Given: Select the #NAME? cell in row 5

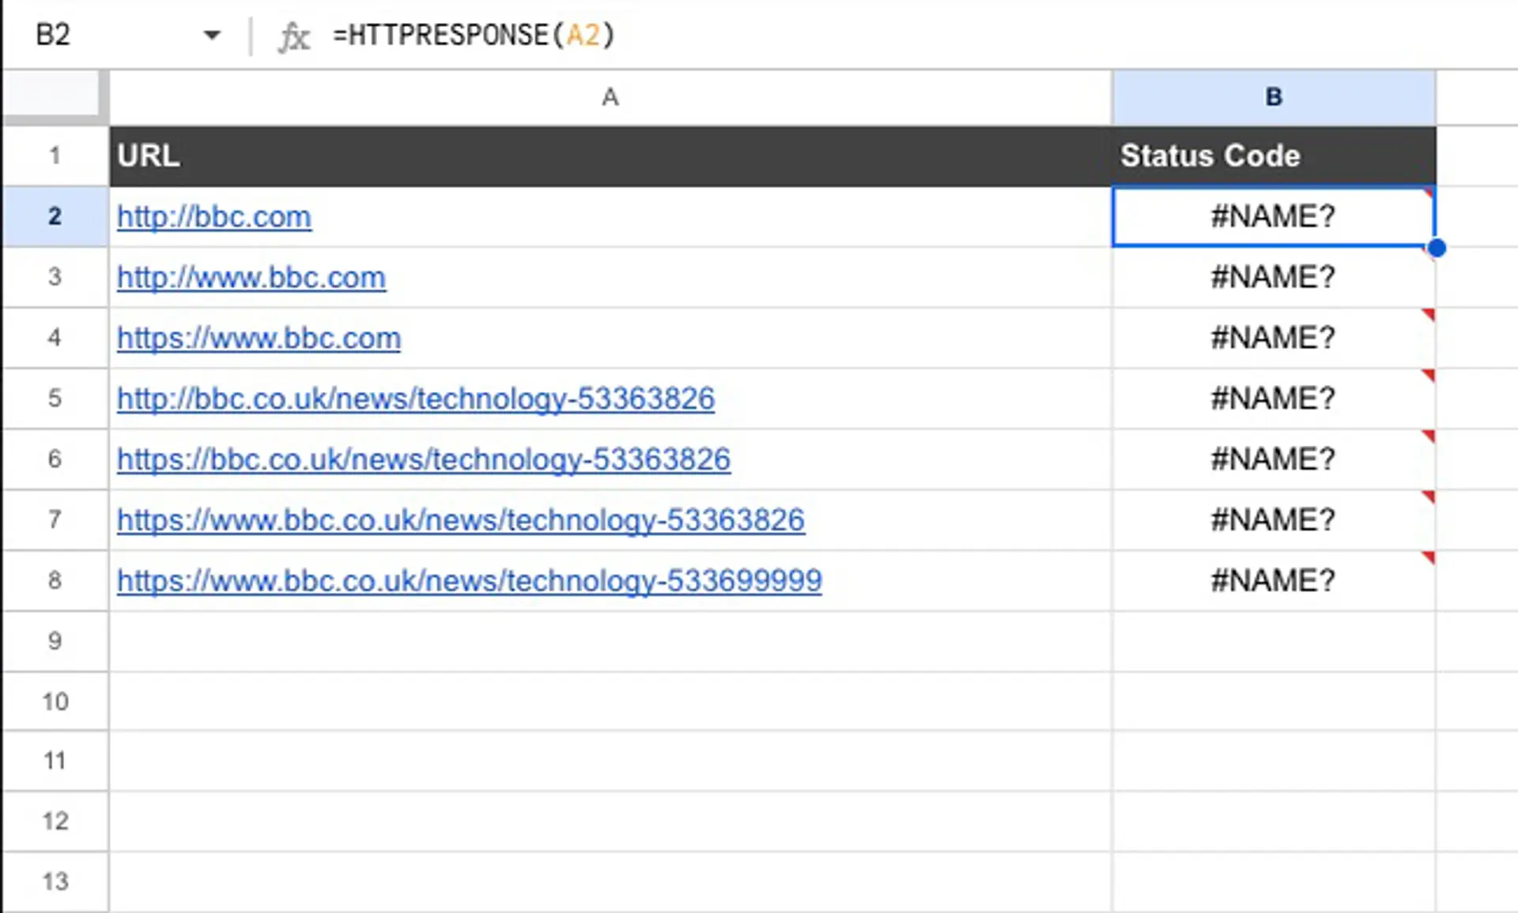Looking at the screenshot, I should tap(1274, 399).
